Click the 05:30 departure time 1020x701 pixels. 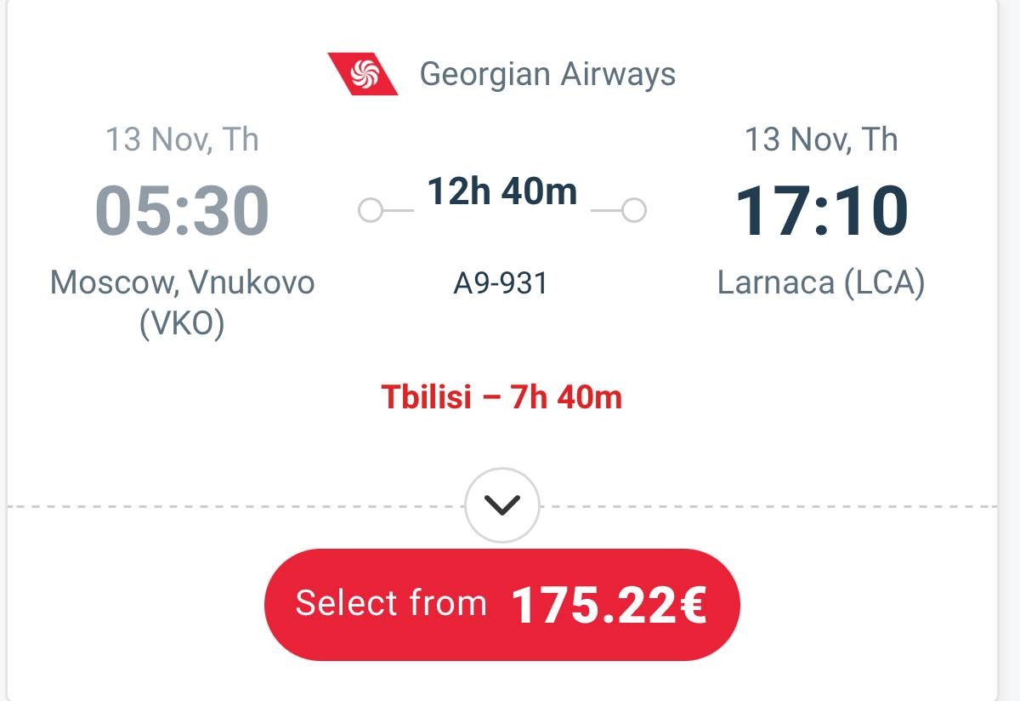[182, 210]
